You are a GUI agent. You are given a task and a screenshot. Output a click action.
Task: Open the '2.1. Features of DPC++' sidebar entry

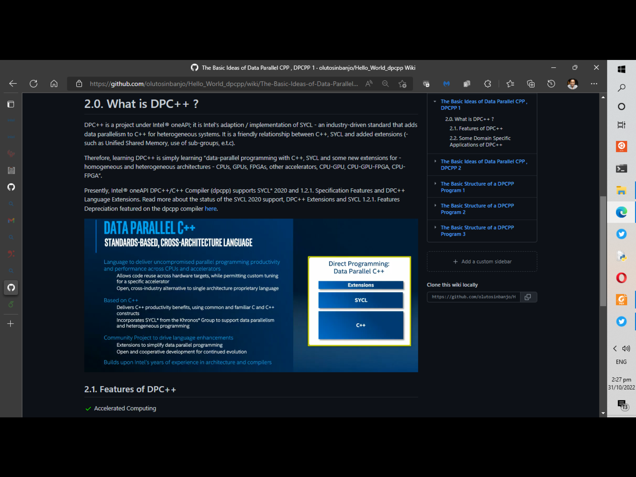(x=476, y=129)
